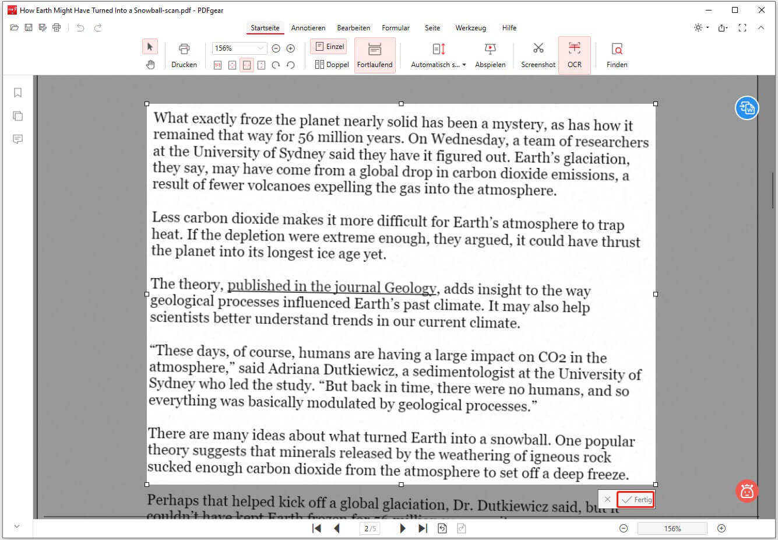
Task: Toggle Einzel single page view
Action: point(329,47)
